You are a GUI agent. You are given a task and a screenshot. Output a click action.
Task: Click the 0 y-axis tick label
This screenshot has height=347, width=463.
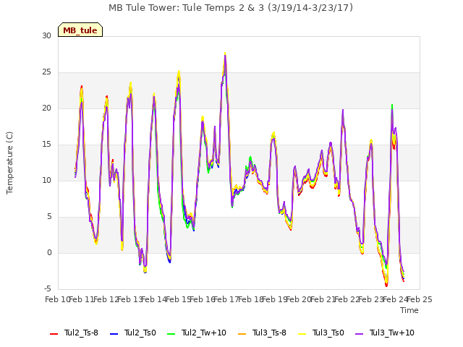(x=49, y=252)
